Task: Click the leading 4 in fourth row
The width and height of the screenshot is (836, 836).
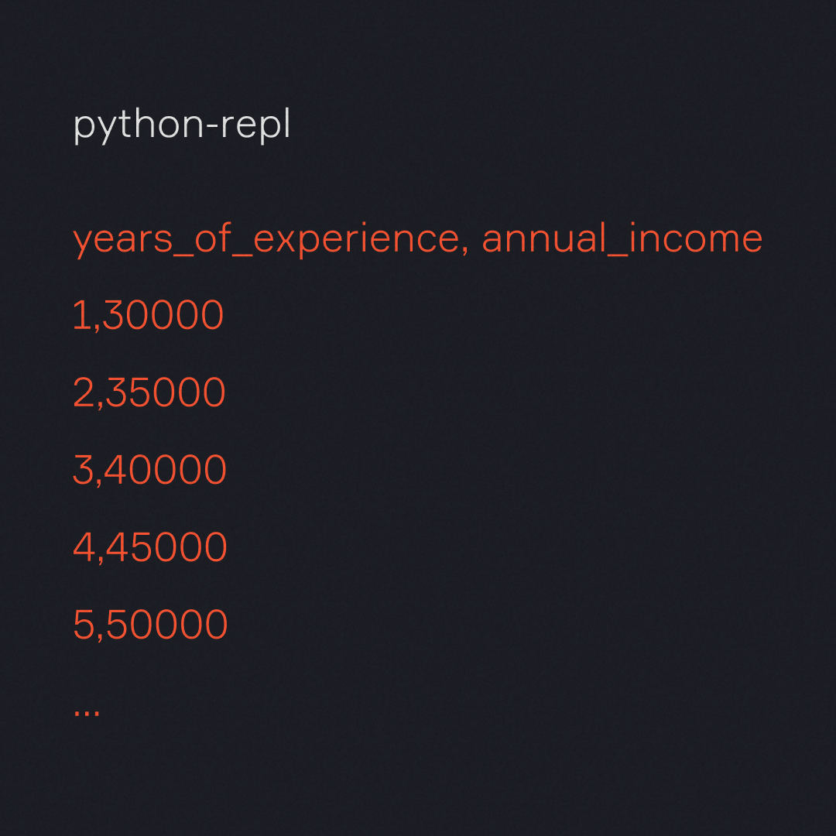Action: coord(84,546)
